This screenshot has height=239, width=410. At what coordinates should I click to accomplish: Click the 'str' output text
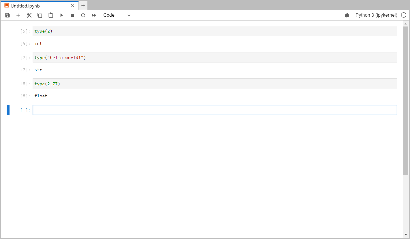(38, 70)
